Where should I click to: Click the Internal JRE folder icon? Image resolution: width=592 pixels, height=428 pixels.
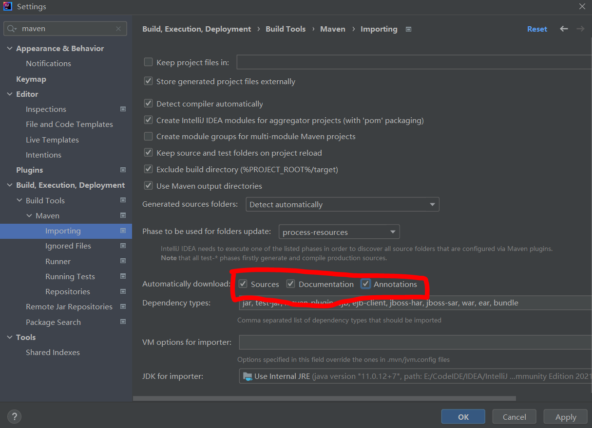point(248,376)
